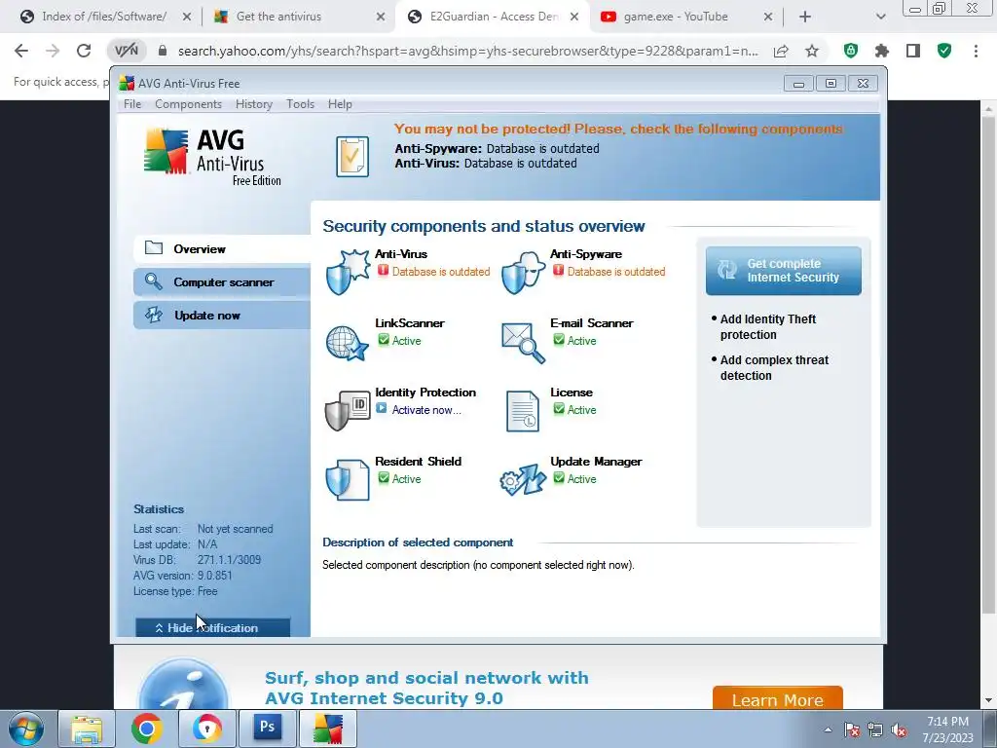Switch to the Overview section

(222, 248)
